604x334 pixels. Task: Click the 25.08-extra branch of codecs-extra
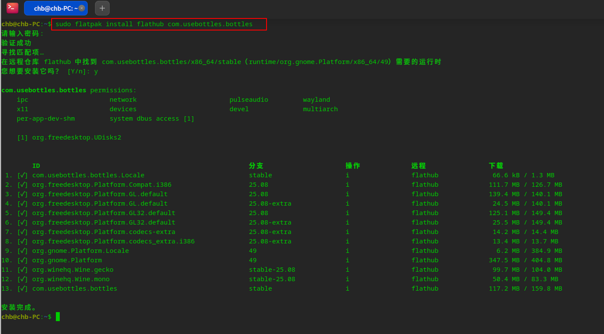point(270,232)
